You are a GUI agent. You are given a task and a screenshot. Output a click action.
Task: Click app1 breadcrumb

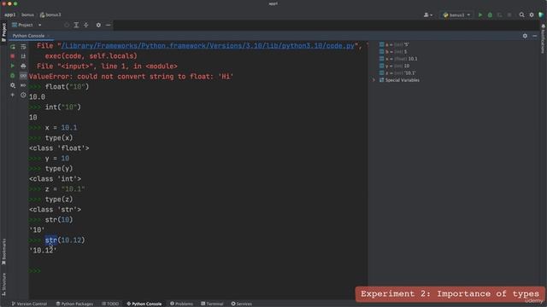click(x=9, y=15)
